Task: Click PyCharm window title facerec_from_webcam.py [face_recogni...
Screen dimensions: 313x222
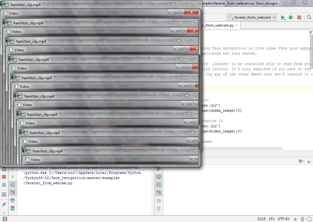Action: [x=241, y=3]
